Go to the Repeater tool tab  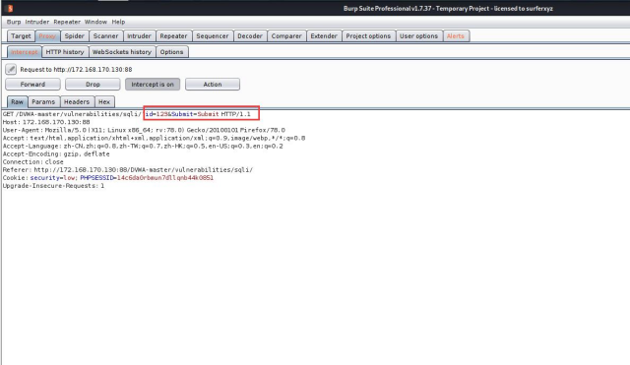tap(173, 36)
